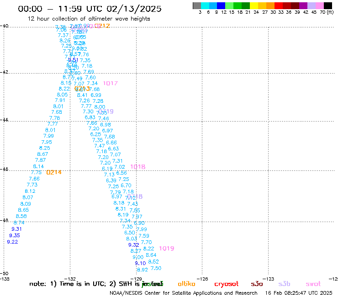This screenshot has width=338, height=297.
Task: Select the dark red 's3a' legend label
Action: click(x=257, y=284)
